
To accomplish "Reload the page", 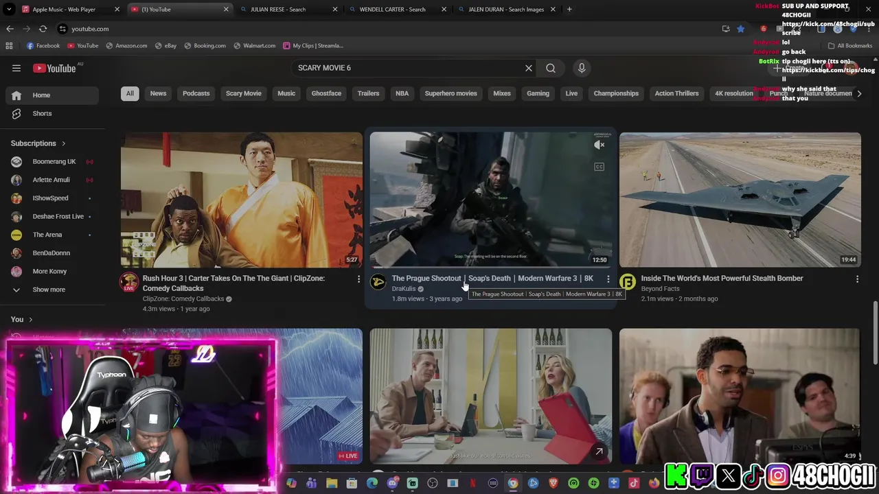I will (x=43, y=29).
